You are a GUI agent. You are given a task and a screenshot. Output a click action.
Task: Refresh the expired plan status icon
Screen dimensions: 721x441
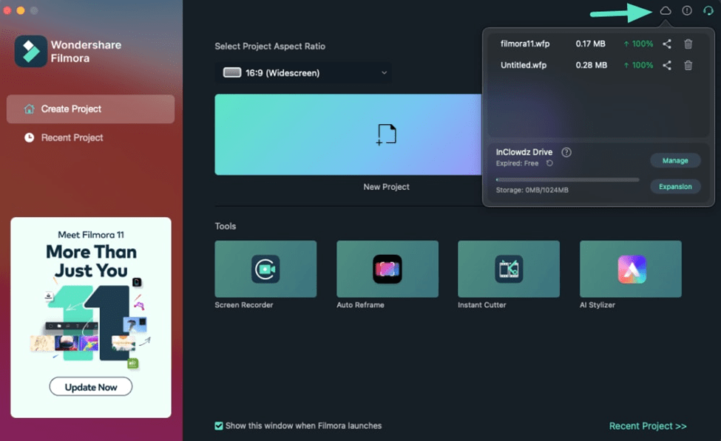coord(549,163)
